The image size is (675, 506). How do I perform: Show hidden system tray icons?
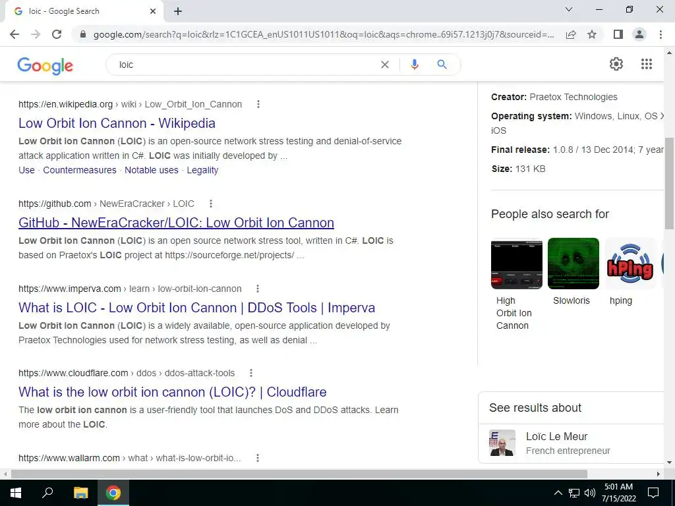[558, 493]
